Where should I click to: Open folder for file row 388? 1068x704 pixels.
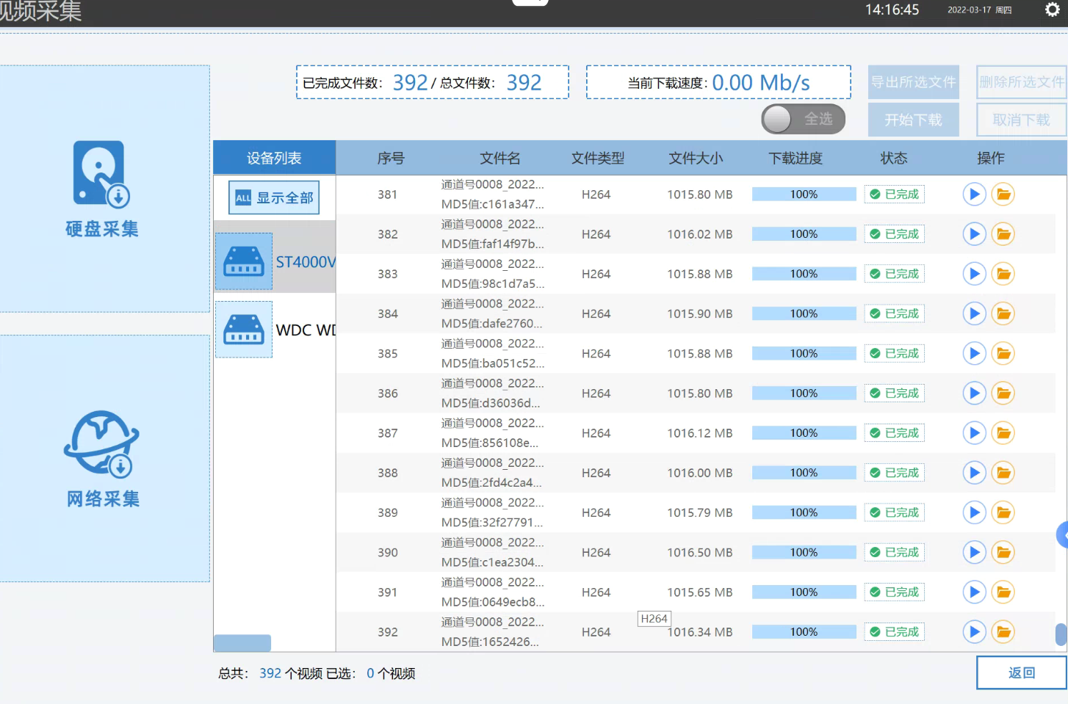(x=1003, y=473)
